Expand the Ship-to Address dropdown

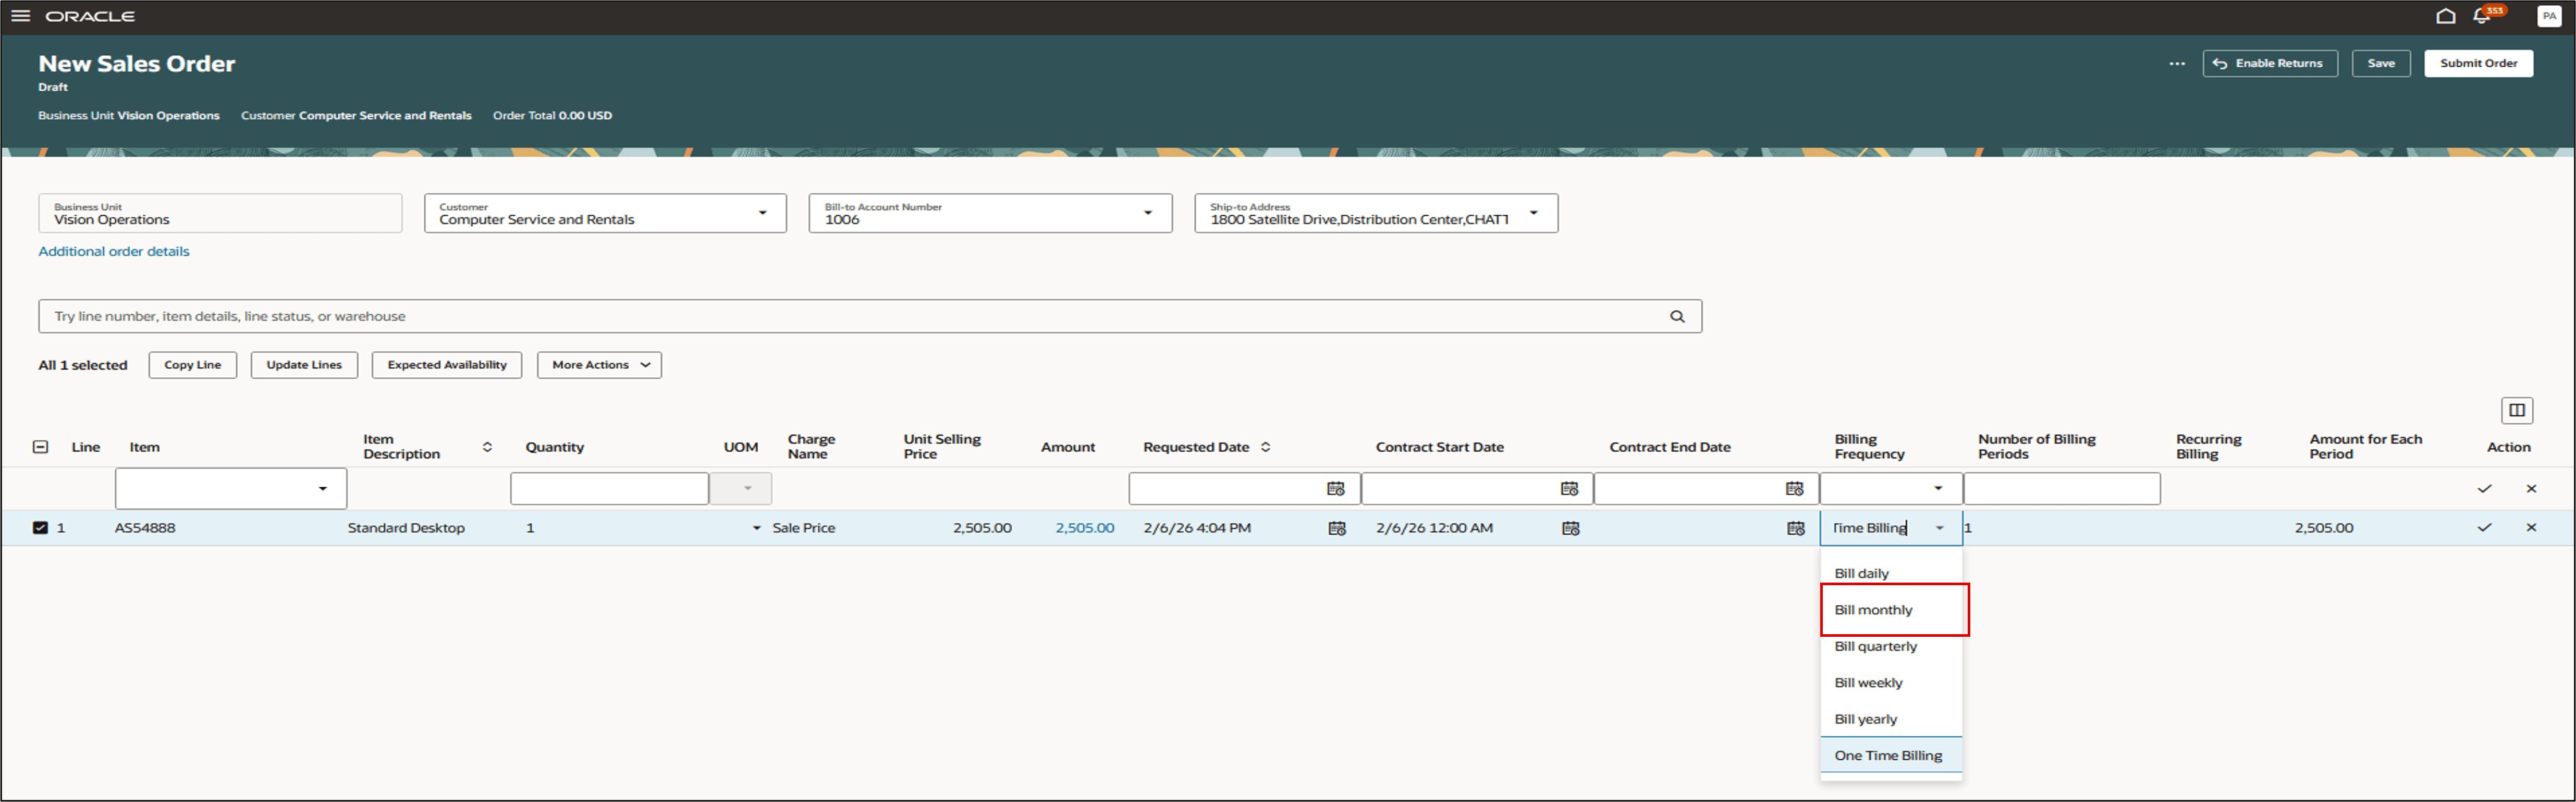click(x=1533, y=213)
